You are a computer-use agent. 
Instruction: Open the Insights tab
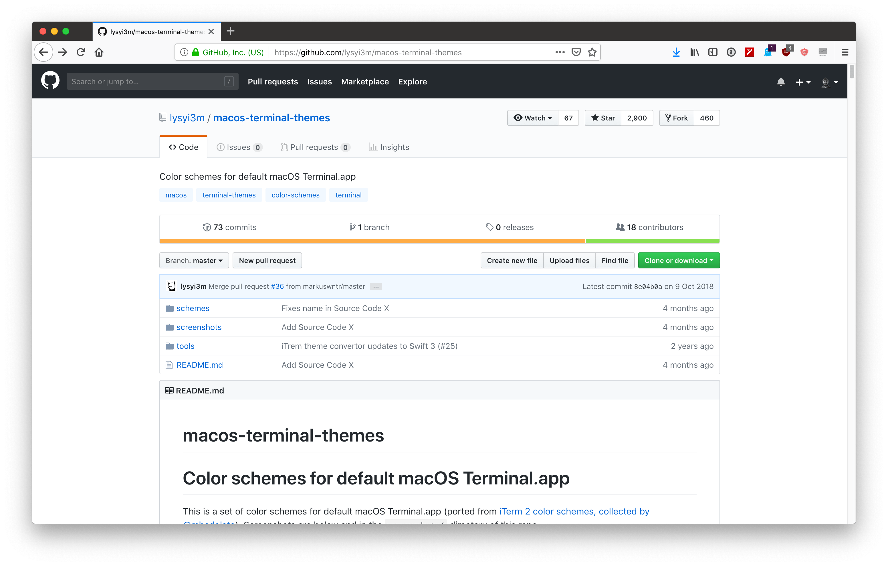point(389,147)
